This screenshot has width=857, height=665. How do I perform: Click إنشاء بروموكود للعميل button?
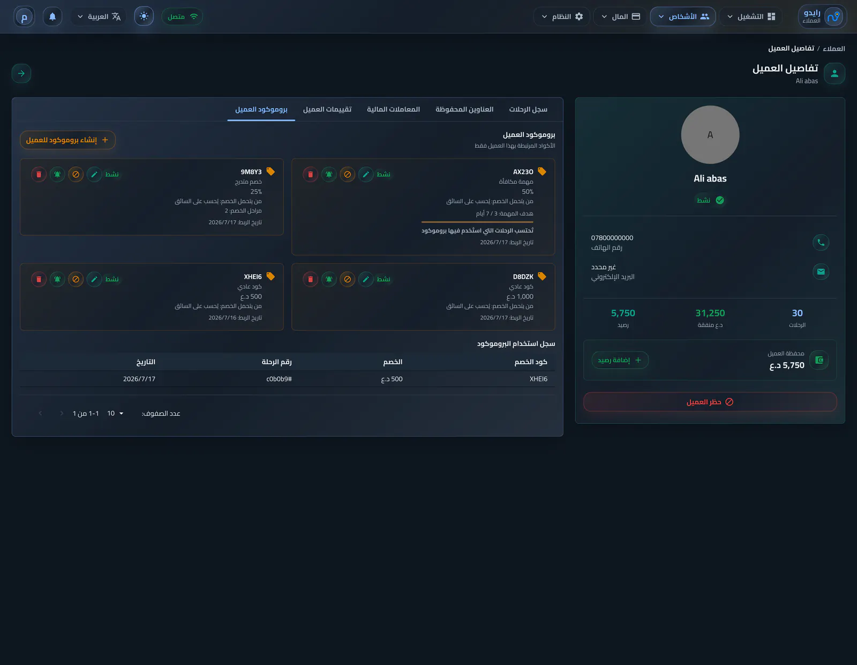67,140
